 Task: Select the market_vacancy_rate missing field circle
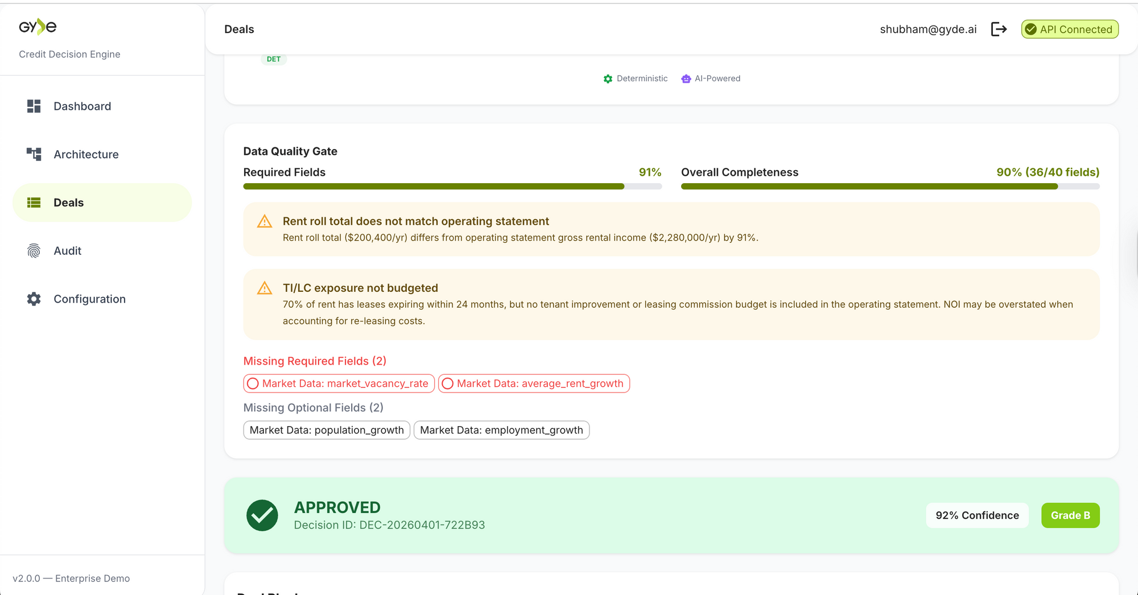coord(253,384)
